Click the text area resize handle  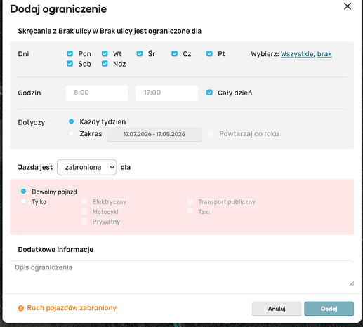pos(352,283)
